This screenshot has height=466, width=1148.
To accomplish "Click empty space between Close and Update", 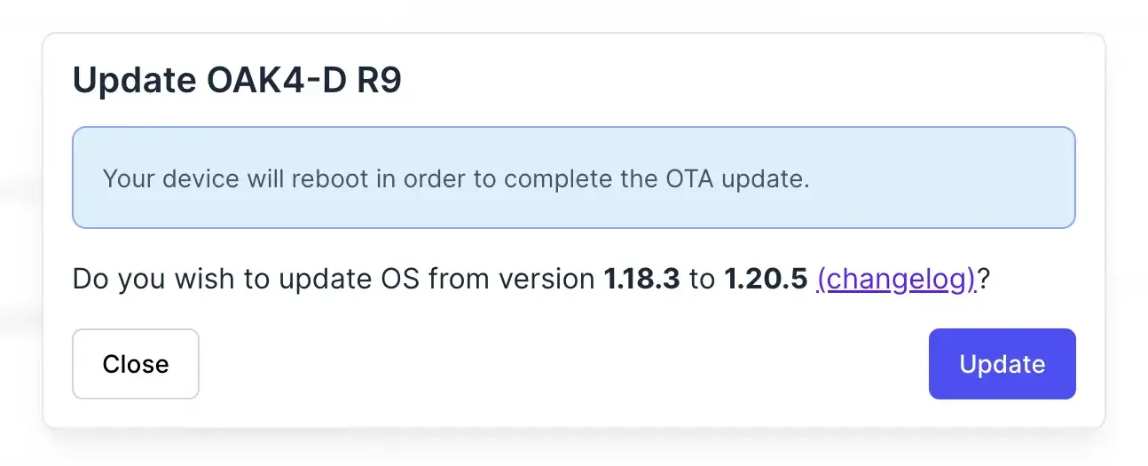I will (x=563, y=364).
